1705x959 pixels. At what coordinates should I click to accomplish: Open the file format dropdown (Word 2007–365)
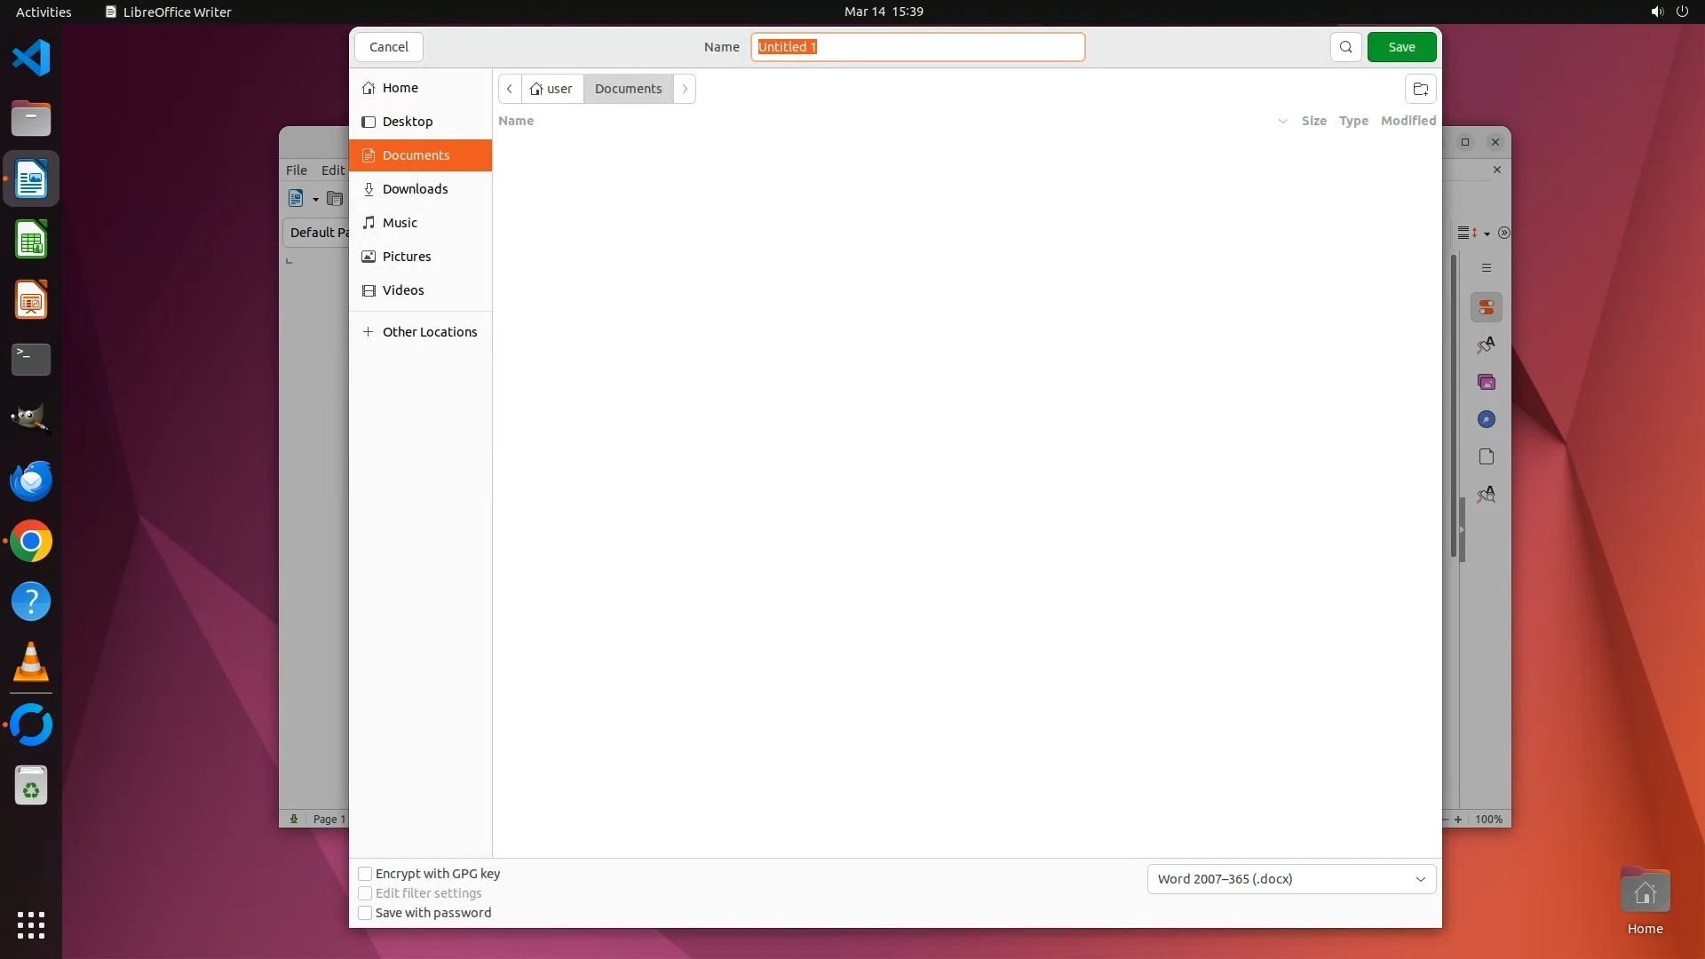[1290, 879]
